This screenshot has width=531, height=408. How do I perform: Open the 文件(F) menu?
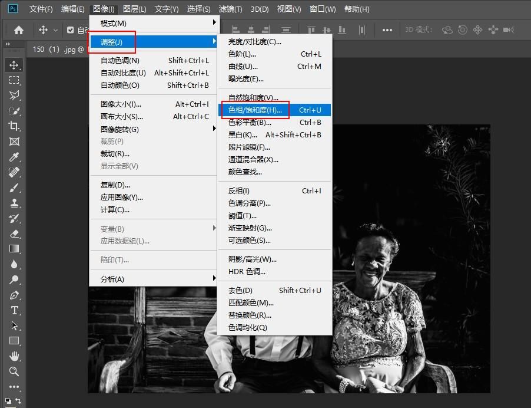(x=41, y=9)
